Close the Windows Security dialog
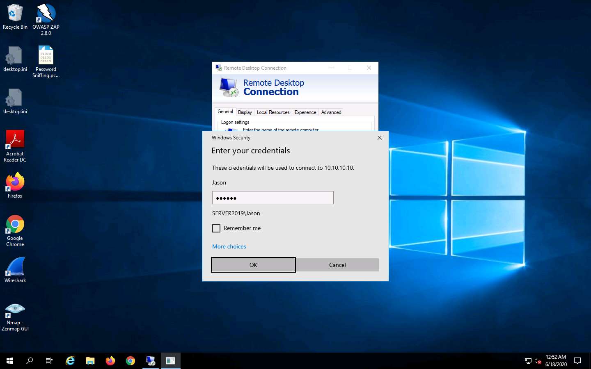 380,138
